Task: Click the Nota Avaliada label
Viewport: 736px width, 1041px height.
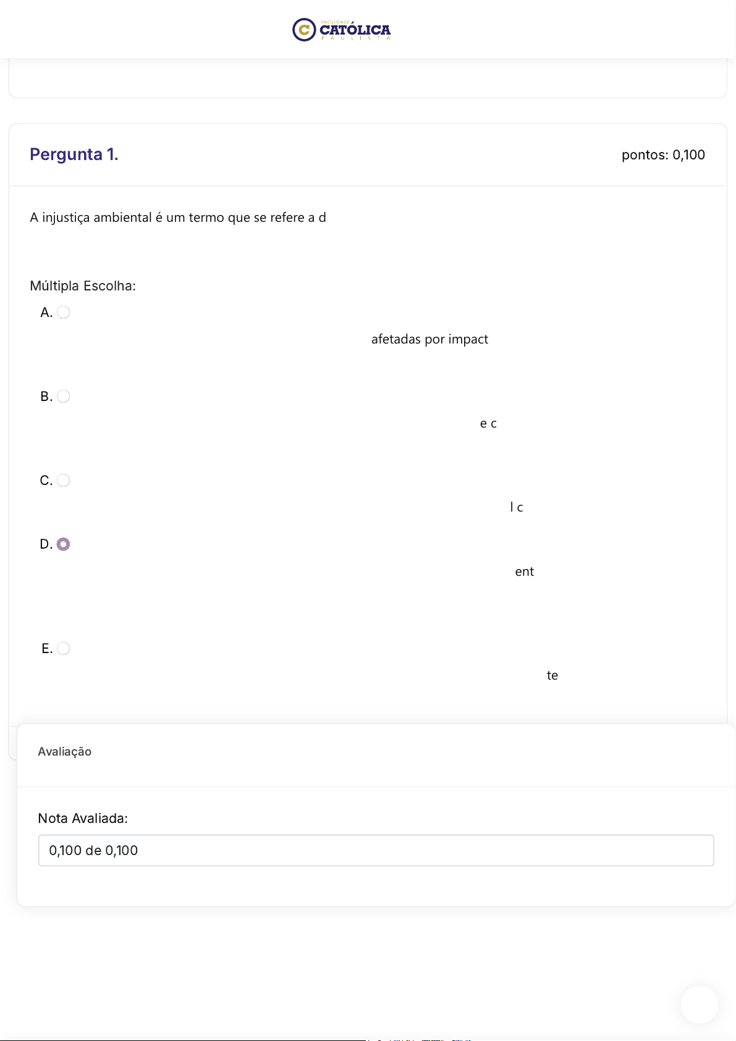Action: click(x=83, y=819)
